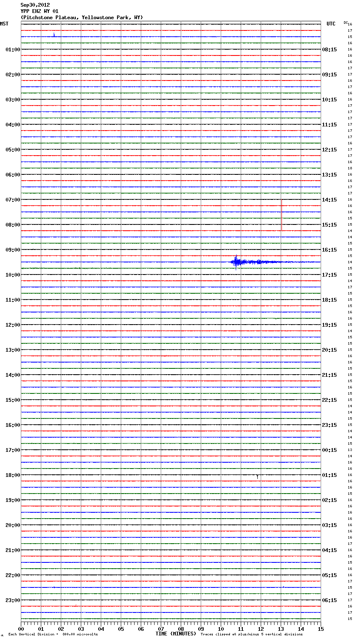Screen dimensions: 354x640
Task: Click the 22:15 UTC time label
Action: (x=329, y=400)
